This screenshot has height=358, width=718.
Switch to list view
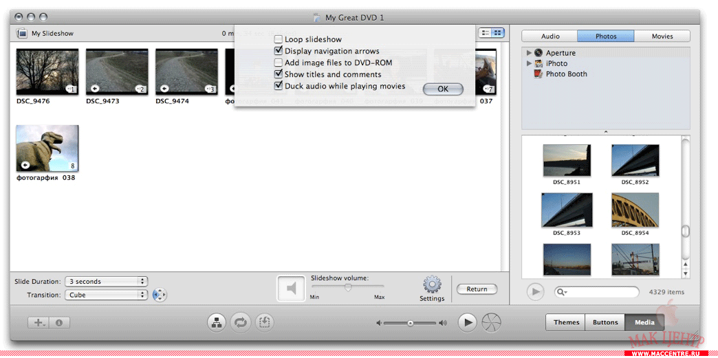tap(485, 33)
